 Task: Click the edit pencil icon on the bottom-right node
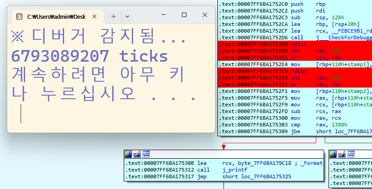tap(342, 154)
